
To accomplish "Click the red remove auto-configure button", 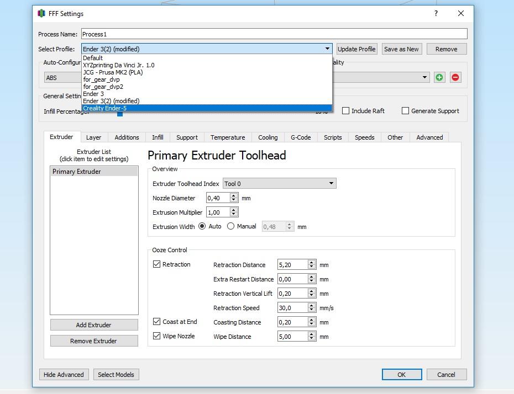I will point(455,77).
